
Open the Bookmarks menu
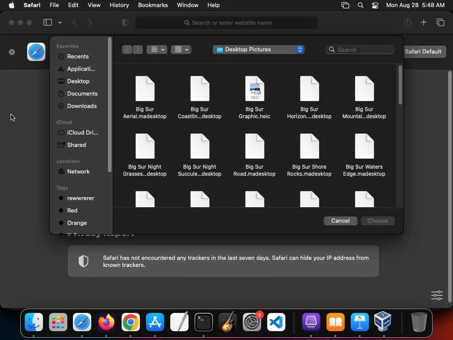pos(153,5)
